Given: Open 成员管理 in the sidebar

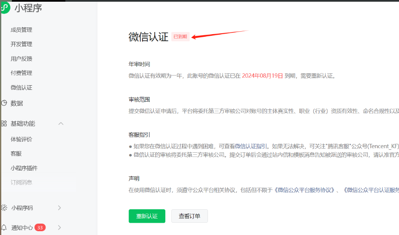Looking at the screenshot, I should pos(22,30).
